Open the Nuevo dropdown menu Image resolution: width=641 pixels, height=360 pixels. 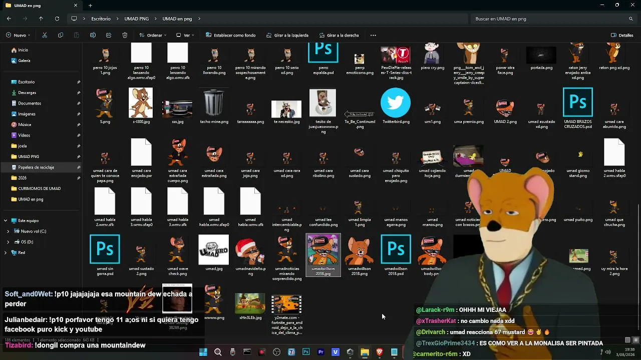[19, 35]
